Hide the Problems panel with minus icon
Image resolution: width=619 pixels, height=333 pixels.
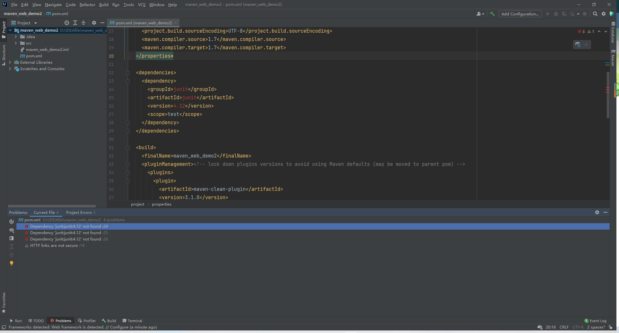click(606, 212)
